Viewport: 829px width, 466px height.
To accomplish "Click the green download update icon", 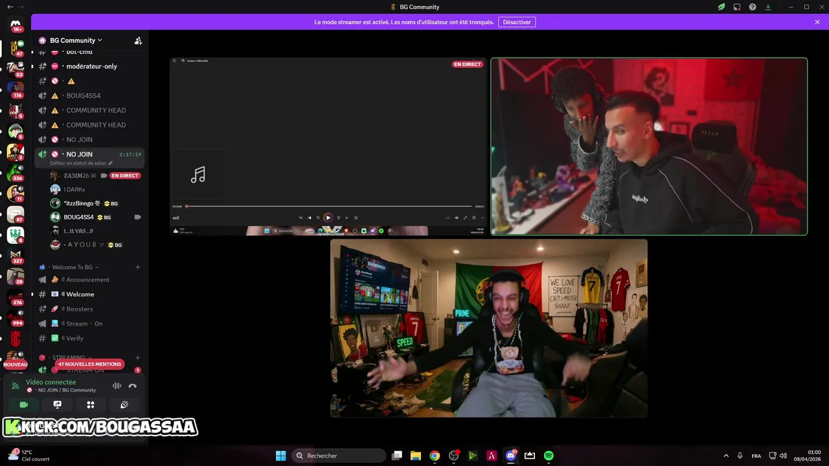I will click(768, 7).
